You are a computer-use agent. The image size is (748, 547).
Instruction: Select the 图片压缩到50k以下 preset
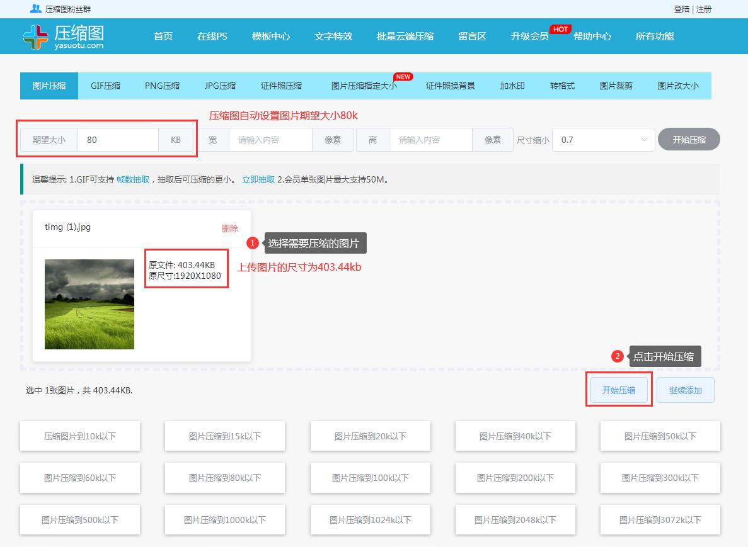[660, 436]
